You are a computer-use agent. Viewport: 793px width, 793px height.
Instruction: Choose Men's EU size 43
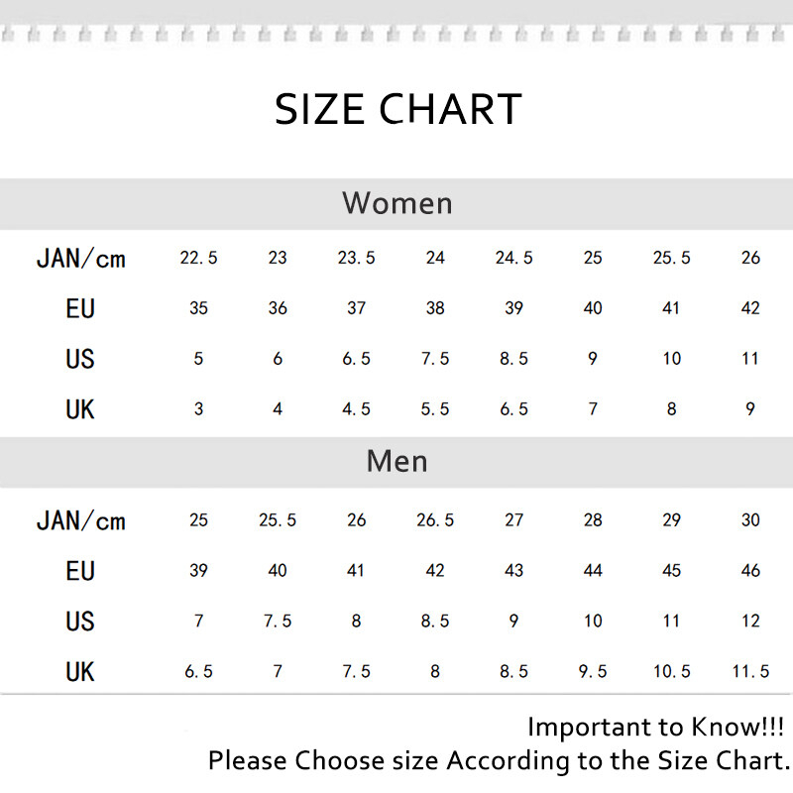(513, 571)
